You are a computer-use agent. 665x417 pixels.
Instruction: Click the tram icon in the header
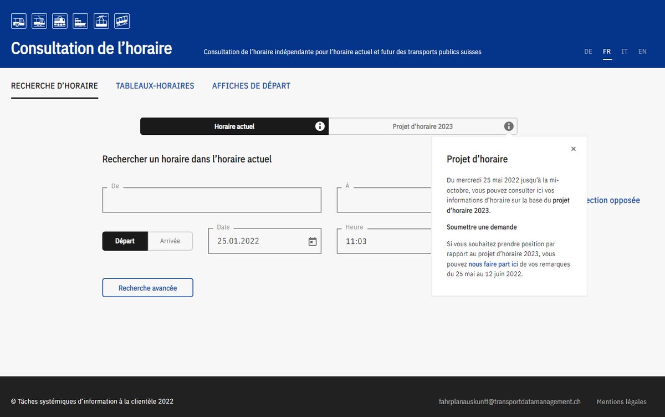tap(39, 21)
